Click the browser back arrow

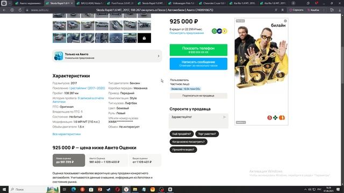coord(4,10)
